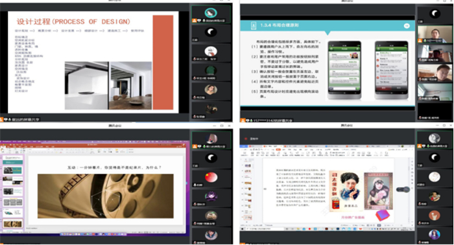Toggle the microphone icon under the teal avatar
The image size is (454, 245).
(204, 21)
